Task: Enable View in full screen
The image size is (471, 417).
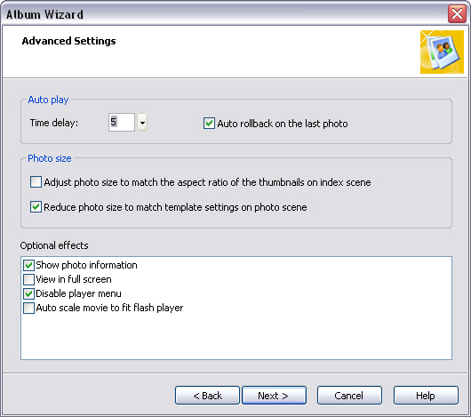Action: (x=28, y=279)
